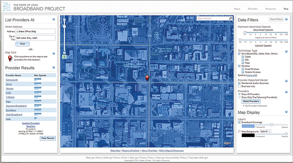The image size is (293, 163).
Task: Toggle the DSL checkbox
Action: [243, 60]
